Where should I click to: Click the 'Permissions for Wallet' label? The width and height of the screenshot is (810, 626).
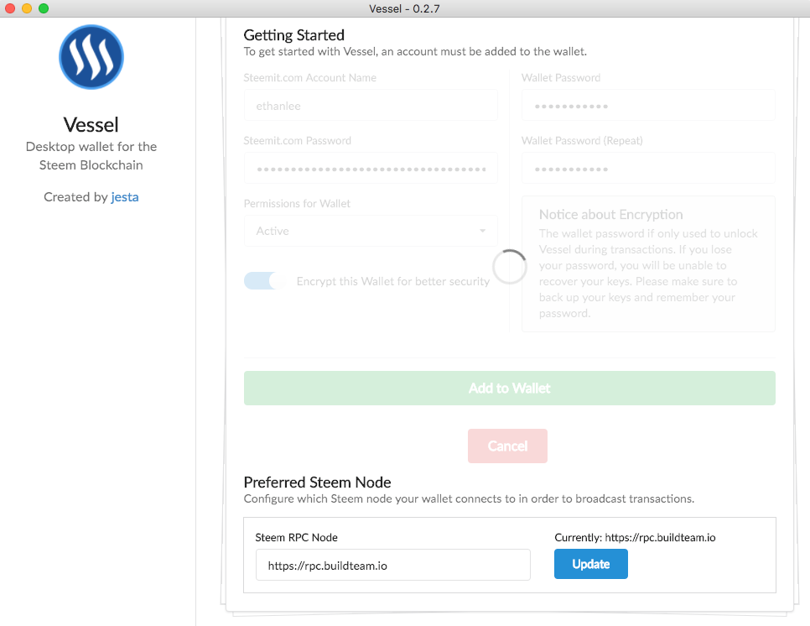click(297, 204)
